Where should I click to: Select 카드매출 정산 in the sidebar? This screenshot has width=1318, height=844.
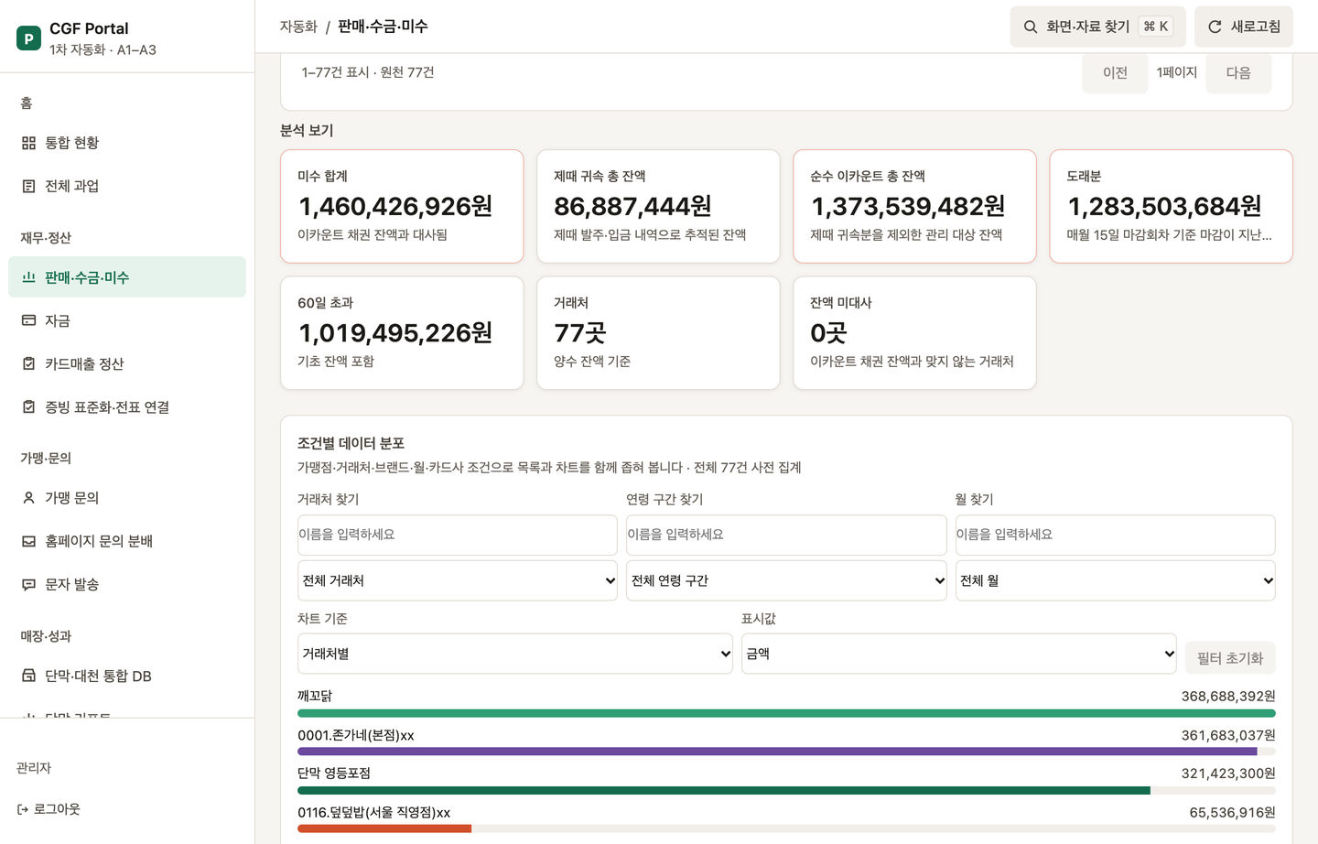click(x=127, y=363)
